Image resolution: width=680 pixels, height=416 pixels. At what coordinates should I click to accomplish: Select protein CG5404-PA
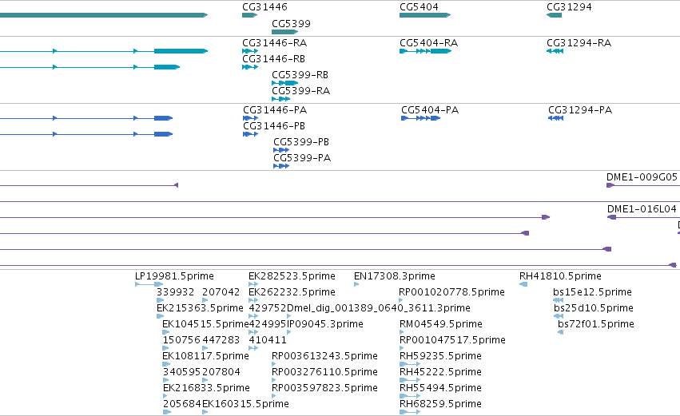pos(420,118)
